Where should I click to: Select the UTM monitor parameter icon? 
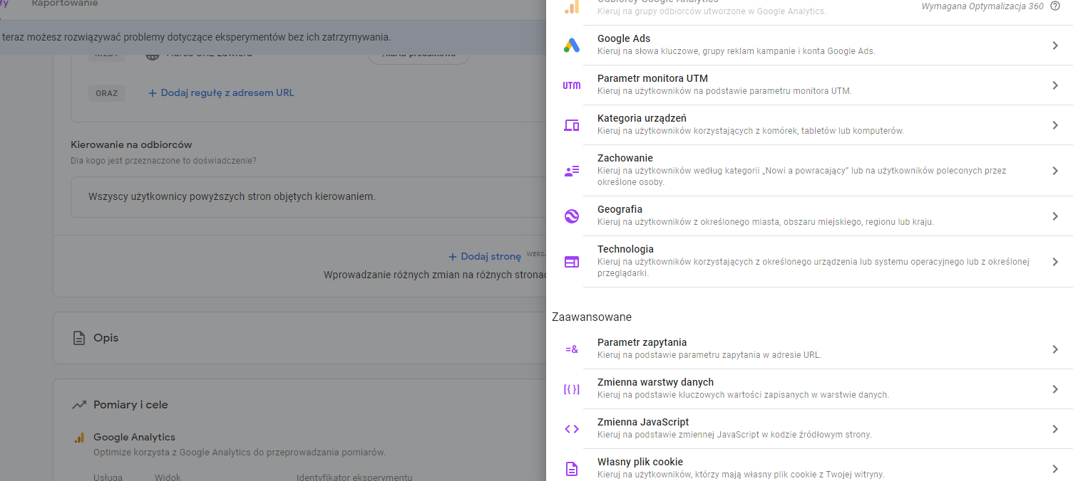571,85
